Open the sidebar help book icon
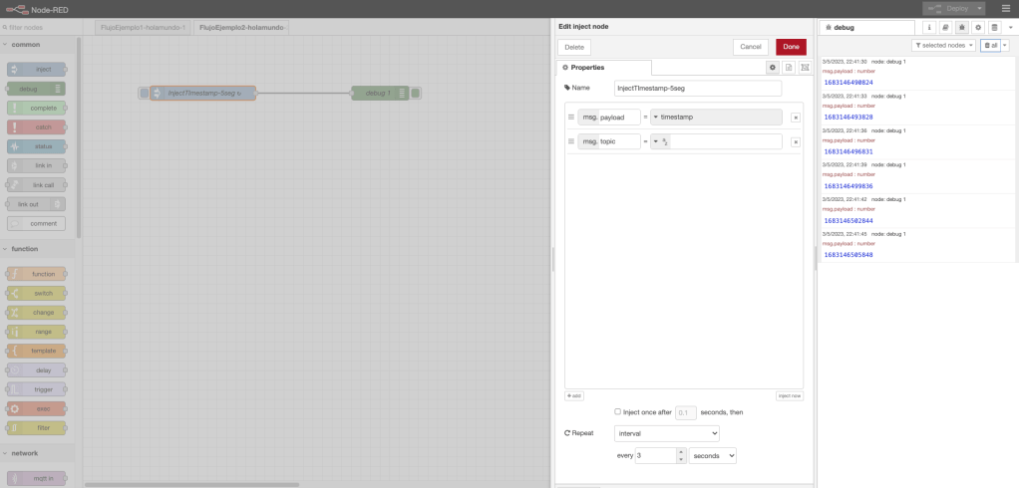 point(945,28)
